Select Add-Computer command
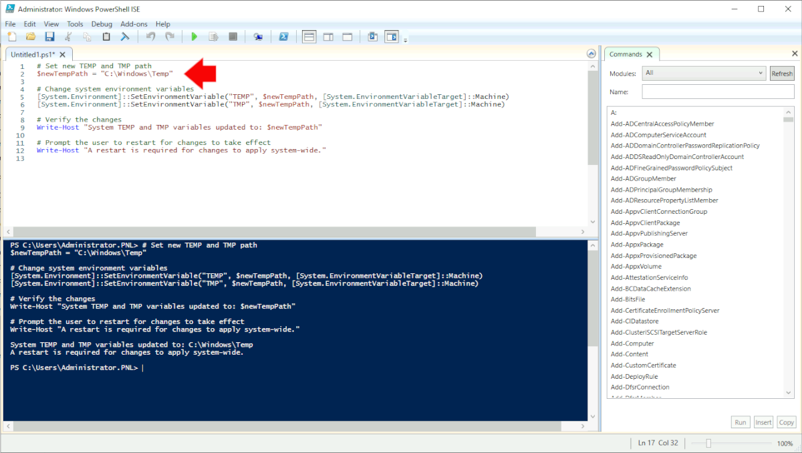This screenshot has height=453, width=802. 632,343
